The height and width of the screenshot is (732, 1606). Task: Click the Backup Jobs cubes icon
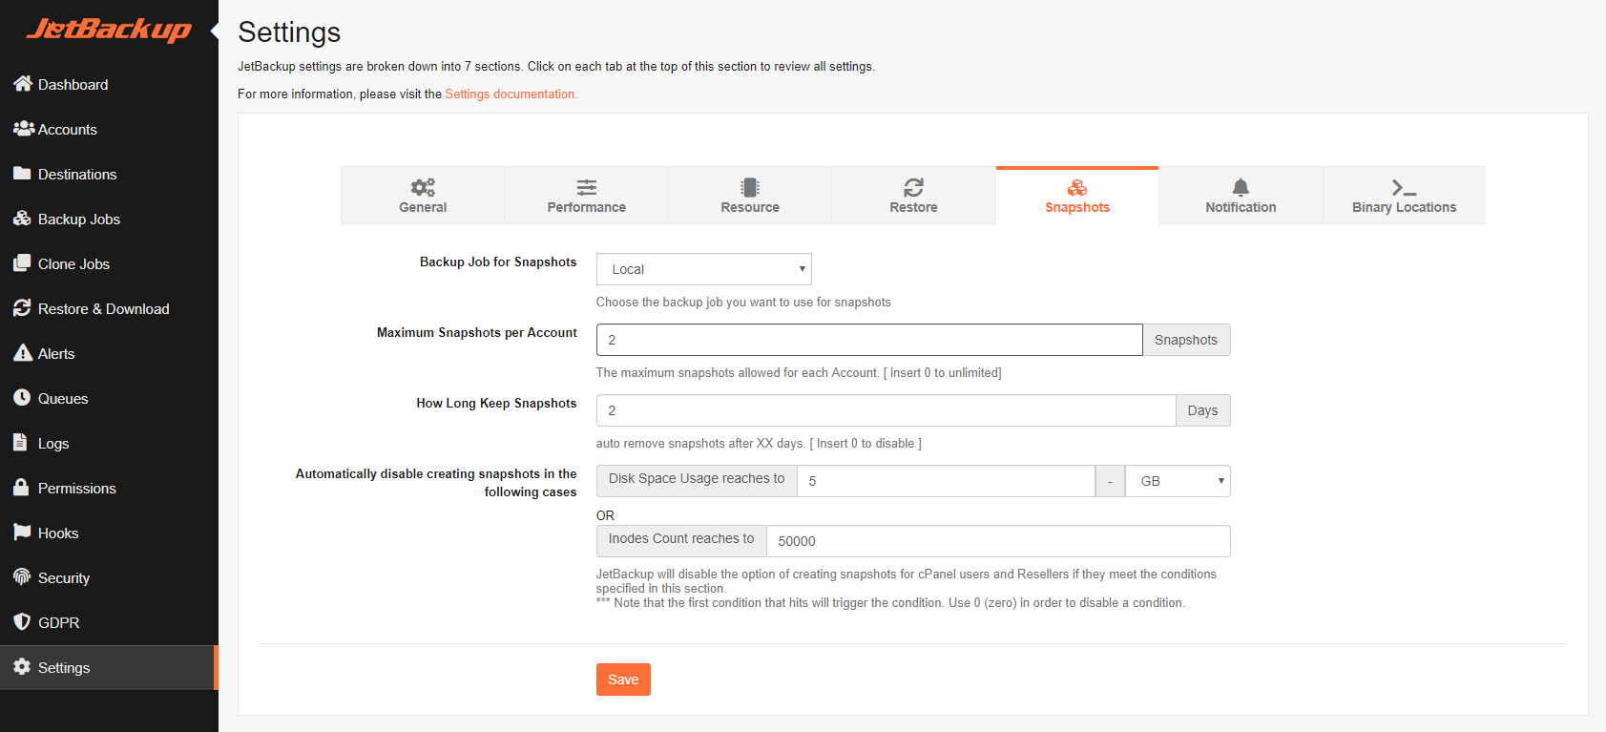coord(22,219)
